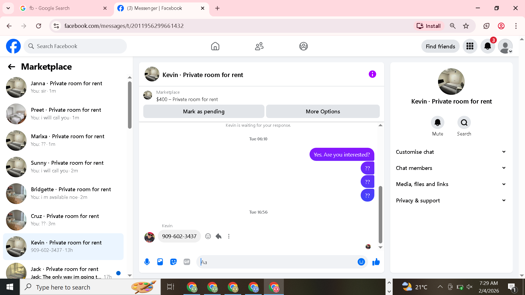Click the More Options button
Viewport: 525px width, 295px height.
tap(323, 111)
